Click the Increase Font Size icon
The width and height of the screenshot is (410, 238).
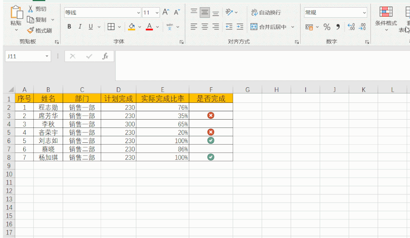(166, 12)
